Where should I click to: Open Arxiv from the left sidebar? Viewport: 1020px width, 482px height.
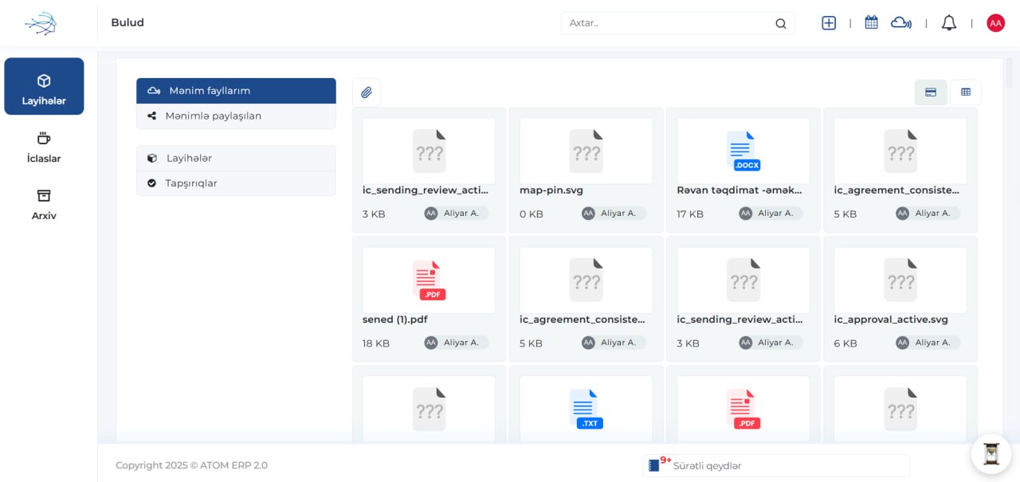[44, 205]
